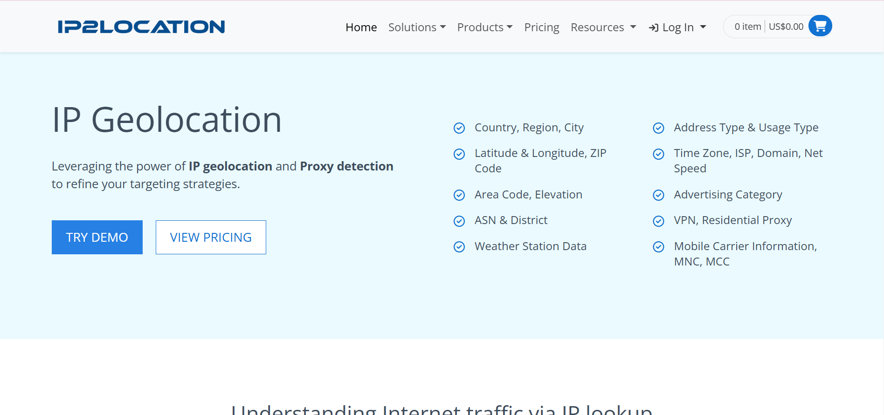Click 'Address Type & Usage Type' text

tap(746, 128)
